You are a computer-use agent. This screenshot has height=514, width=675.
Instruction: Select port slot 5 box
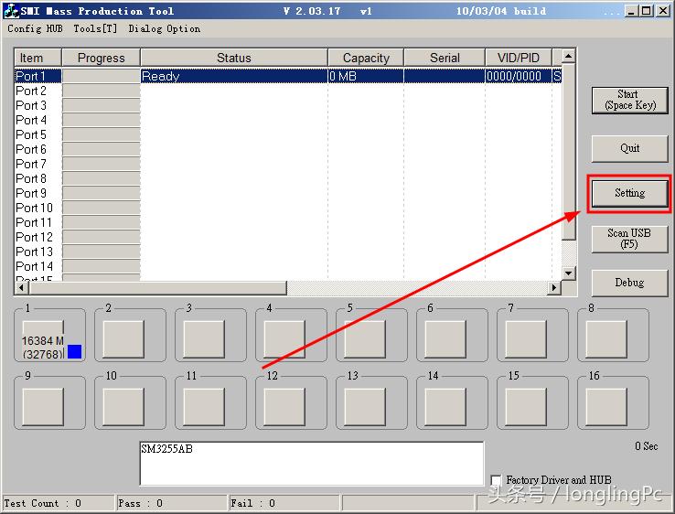pos(365,338)
